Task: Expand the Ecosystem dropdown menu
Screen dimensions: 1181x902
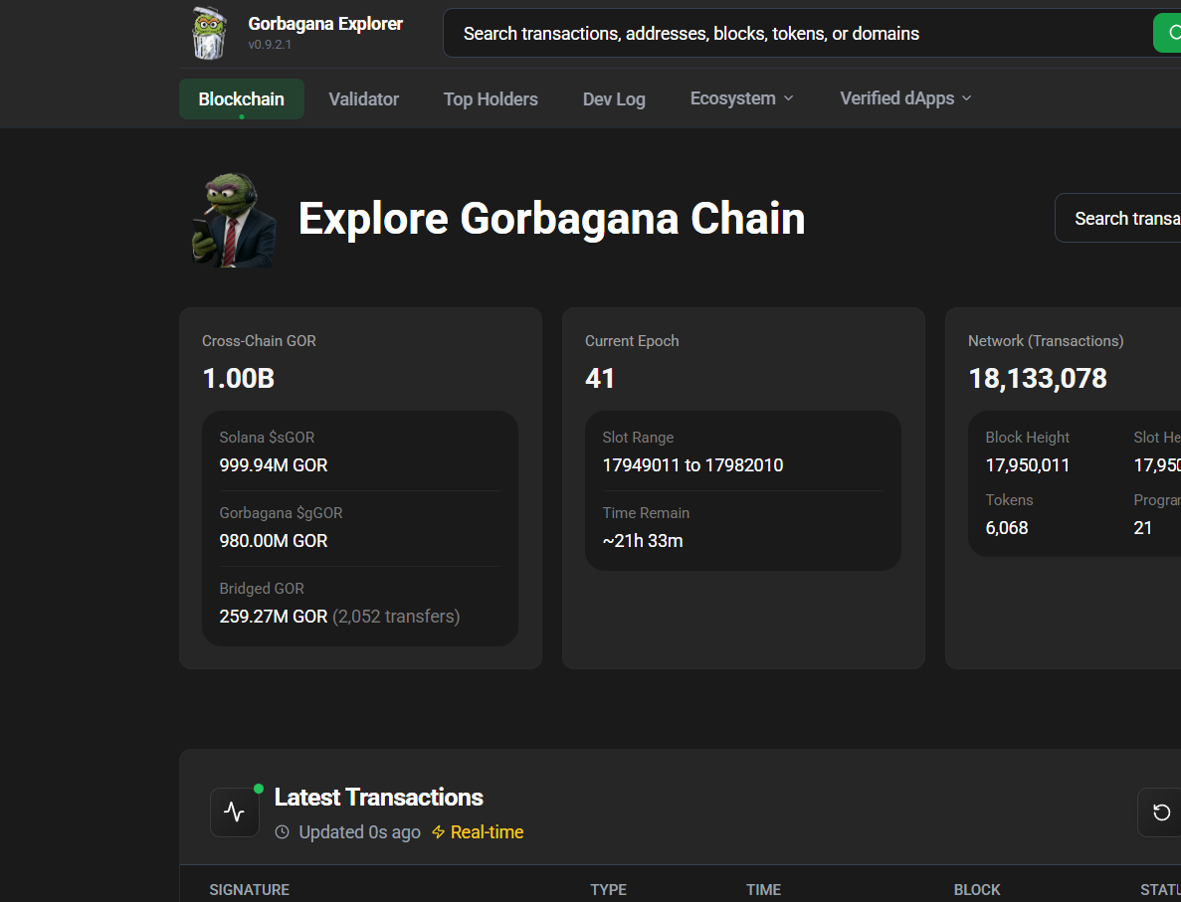Action: click(741, 98)
